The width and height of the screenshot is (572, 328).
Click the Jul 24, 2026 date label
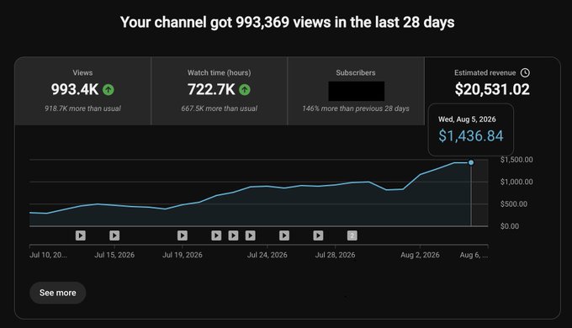267,255
